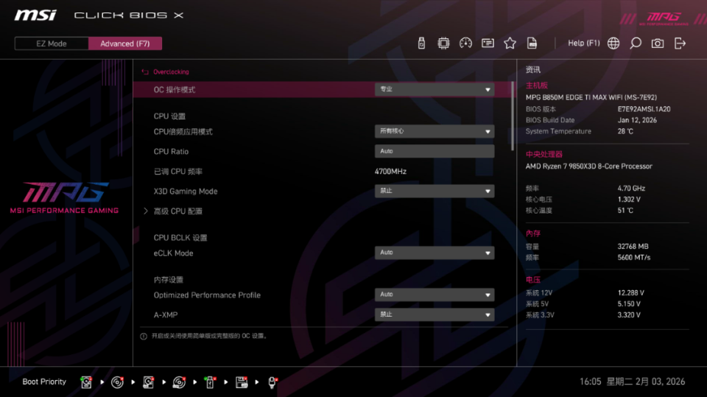Click core temperature 51 ℃ value
The image size is (707, 397).
coord(625,210)
